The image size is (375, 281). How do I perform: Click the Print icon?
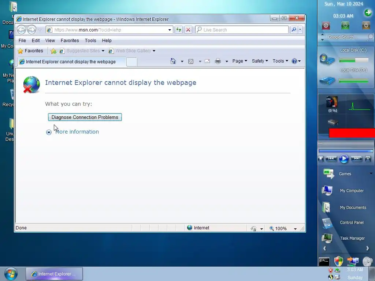point(218,61)
